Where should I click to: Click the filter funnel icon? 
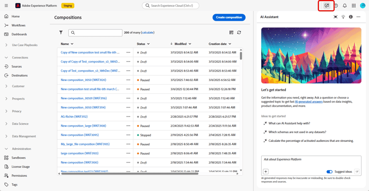[x=61, y=32]
